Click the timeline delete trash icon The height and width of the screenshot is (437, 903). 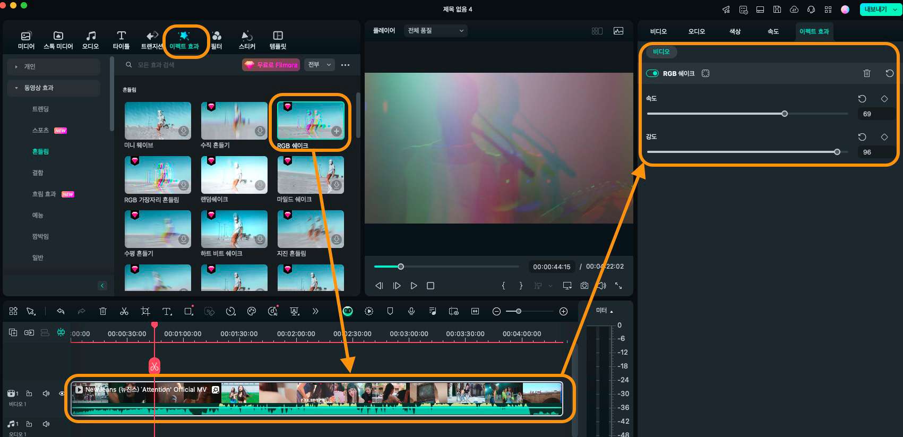point(103,311)
